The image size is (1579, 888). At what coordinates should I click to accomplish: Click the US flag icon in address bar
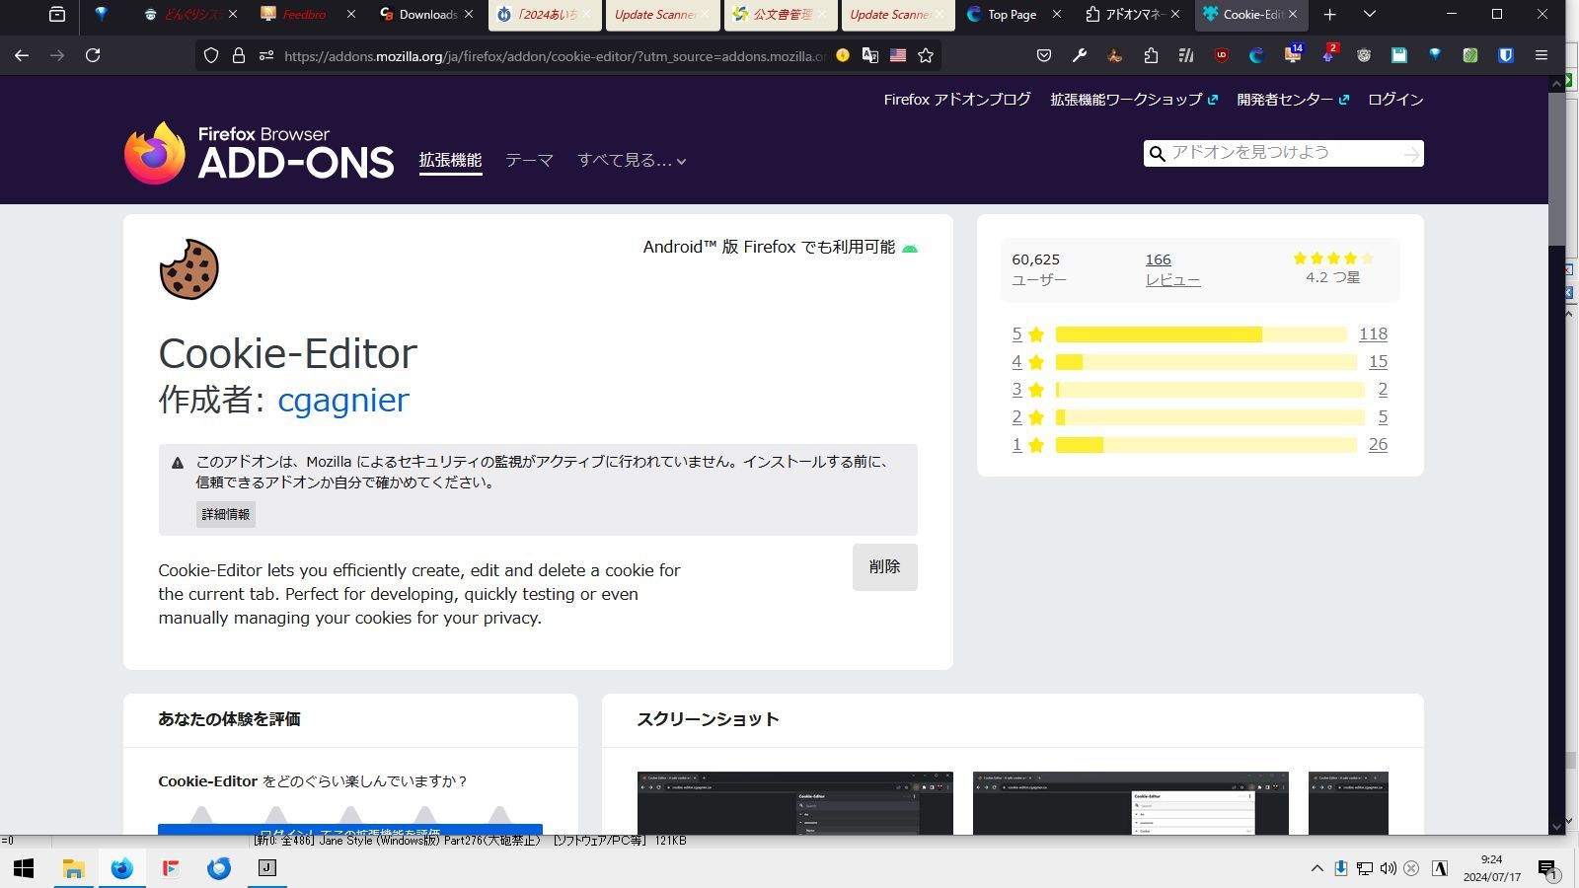click(898, 56)
